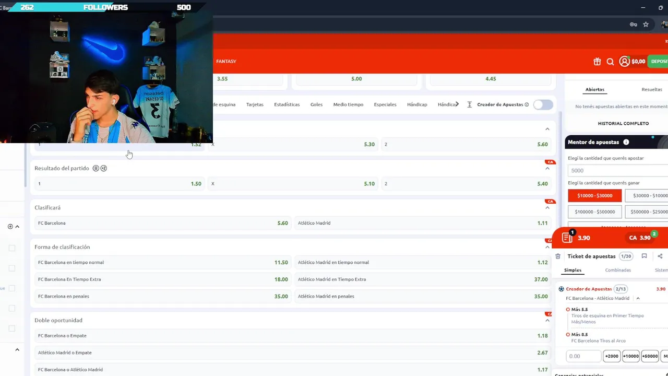Open the Abiertas bets tab
668x376 pixels.
pos(595,89)
